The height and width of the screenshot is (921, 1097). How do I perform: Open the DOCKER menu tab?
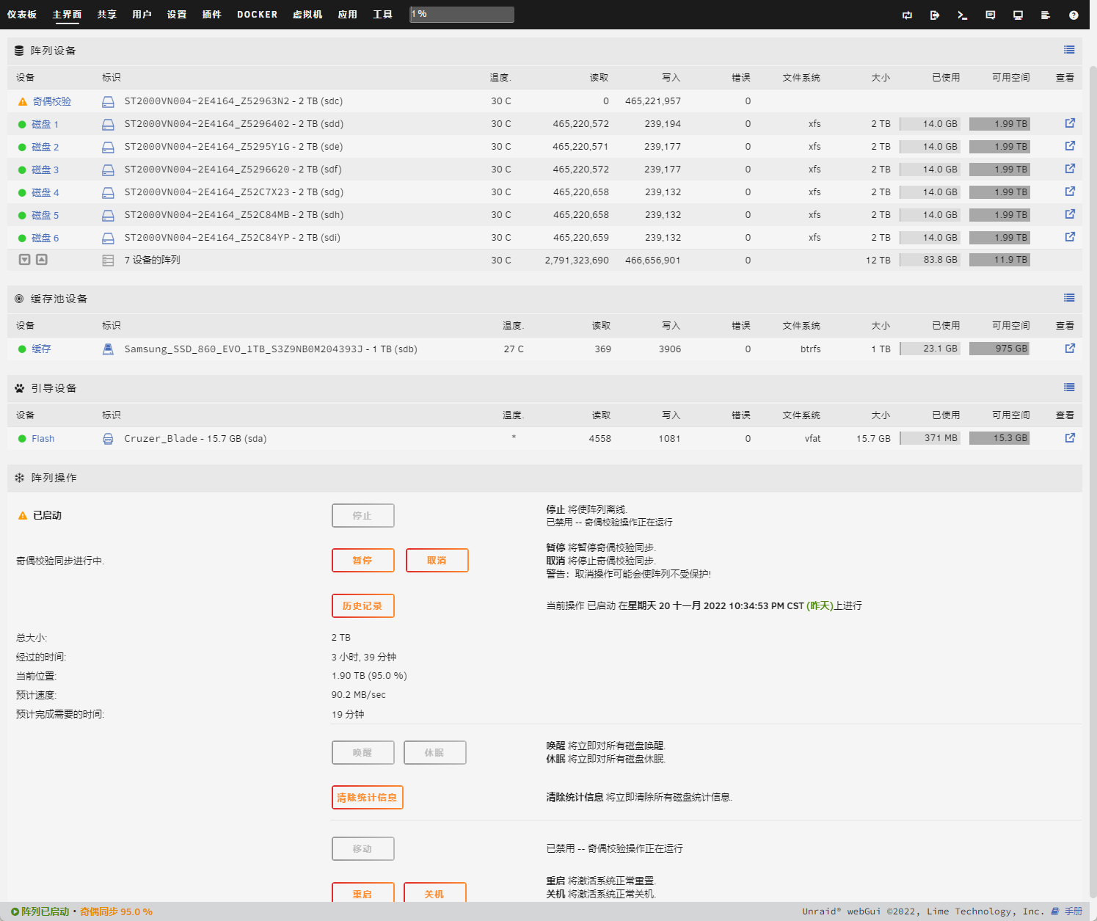[257, 15]
